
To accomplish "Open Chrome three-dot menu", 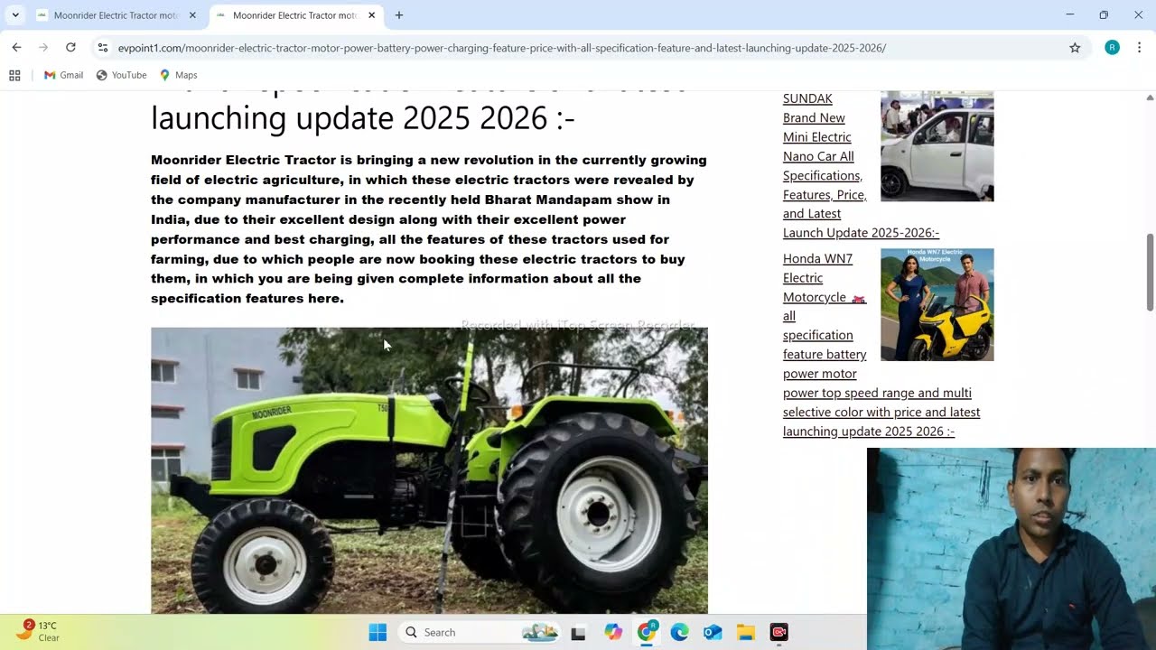I will click(1139, 48).
